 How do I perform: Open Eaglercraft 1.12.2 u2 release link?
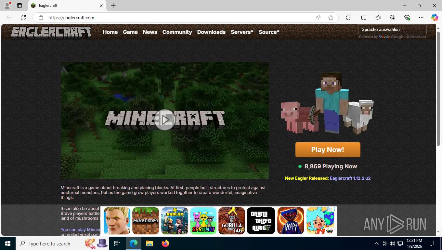pos(350,178)
